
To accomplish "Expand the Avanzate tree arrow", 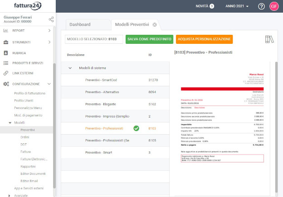I will [x=9, y=196].
